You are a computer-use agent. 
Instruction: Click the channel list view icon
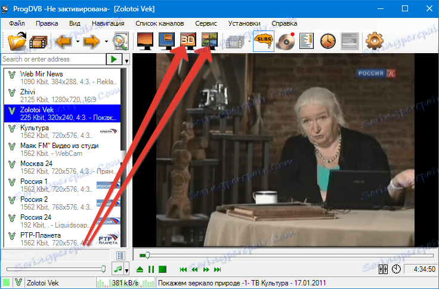pos(120,256)
